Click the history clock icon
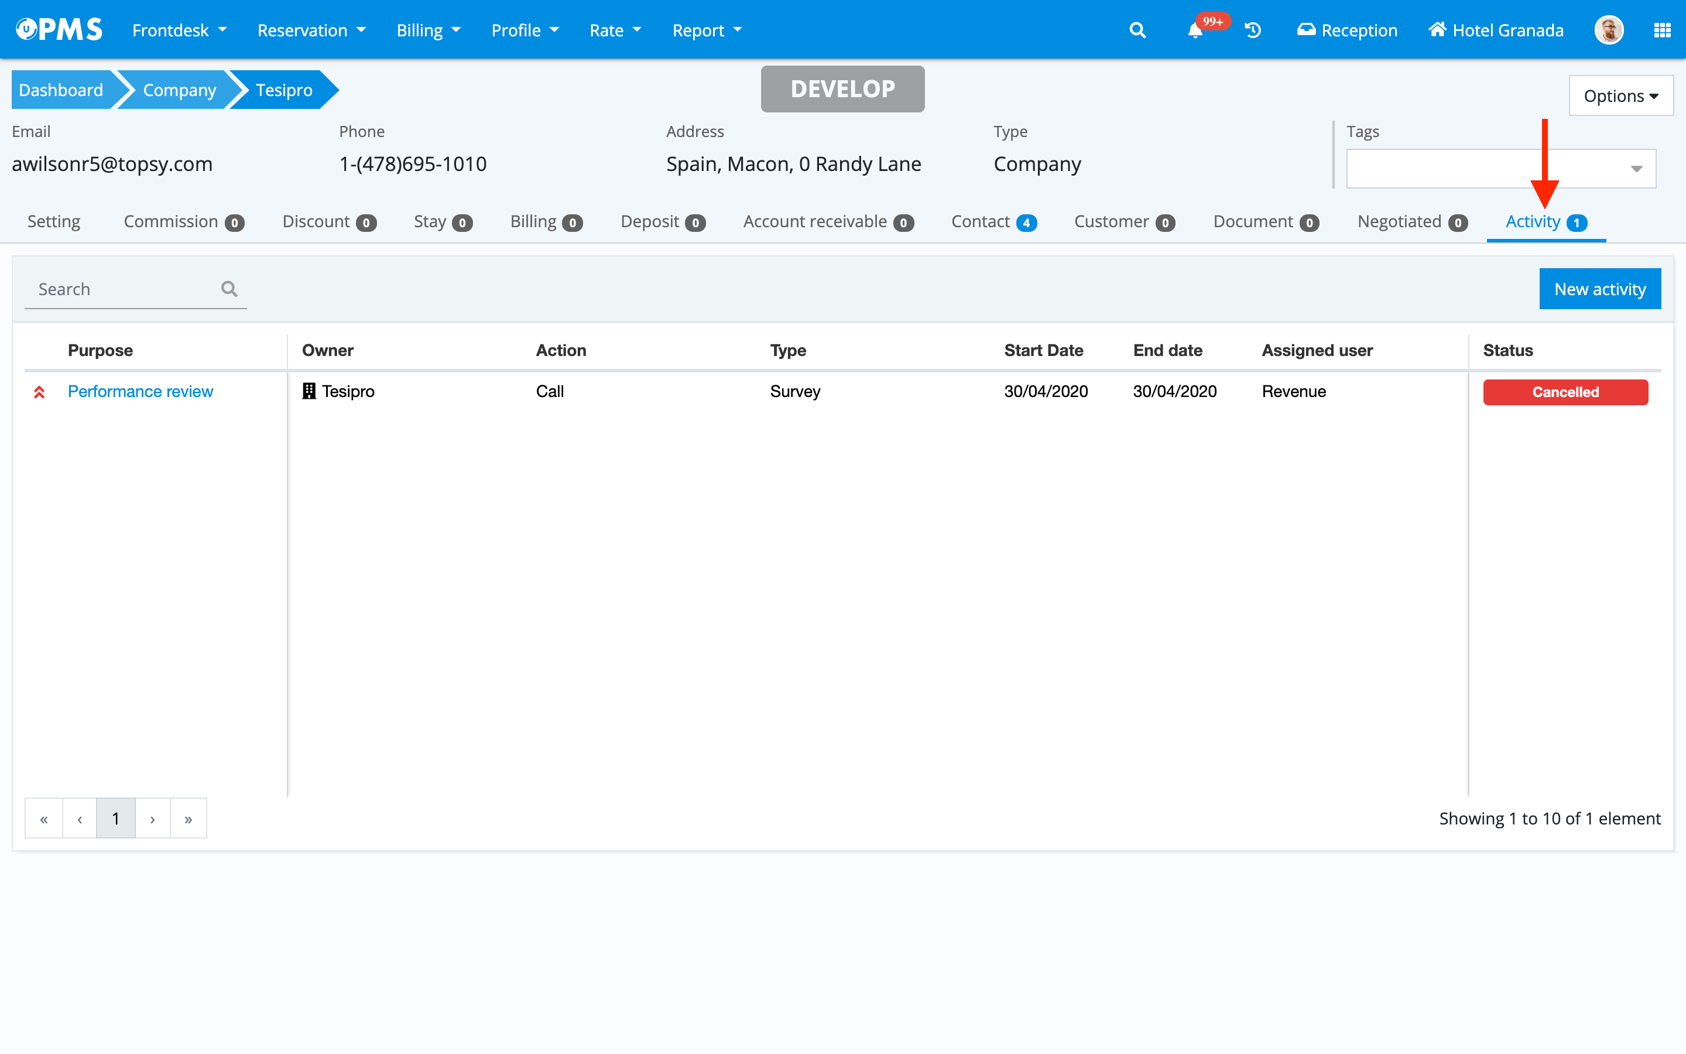1686x1054 pixels. click(1253, 30)
